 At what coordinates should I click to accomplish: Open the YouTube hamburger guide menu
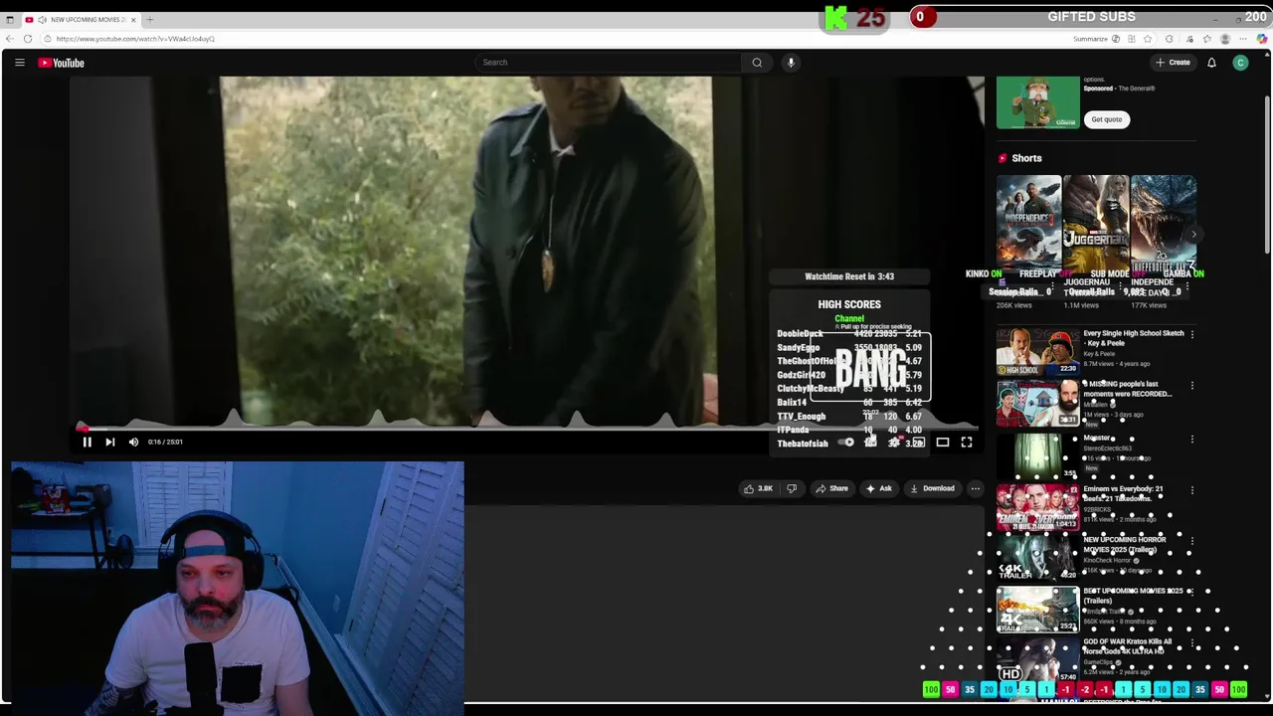[x=19, y=63]
